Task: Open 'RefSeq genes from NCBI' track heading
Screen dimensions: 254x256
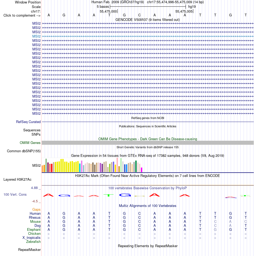Action: point(148,118)
